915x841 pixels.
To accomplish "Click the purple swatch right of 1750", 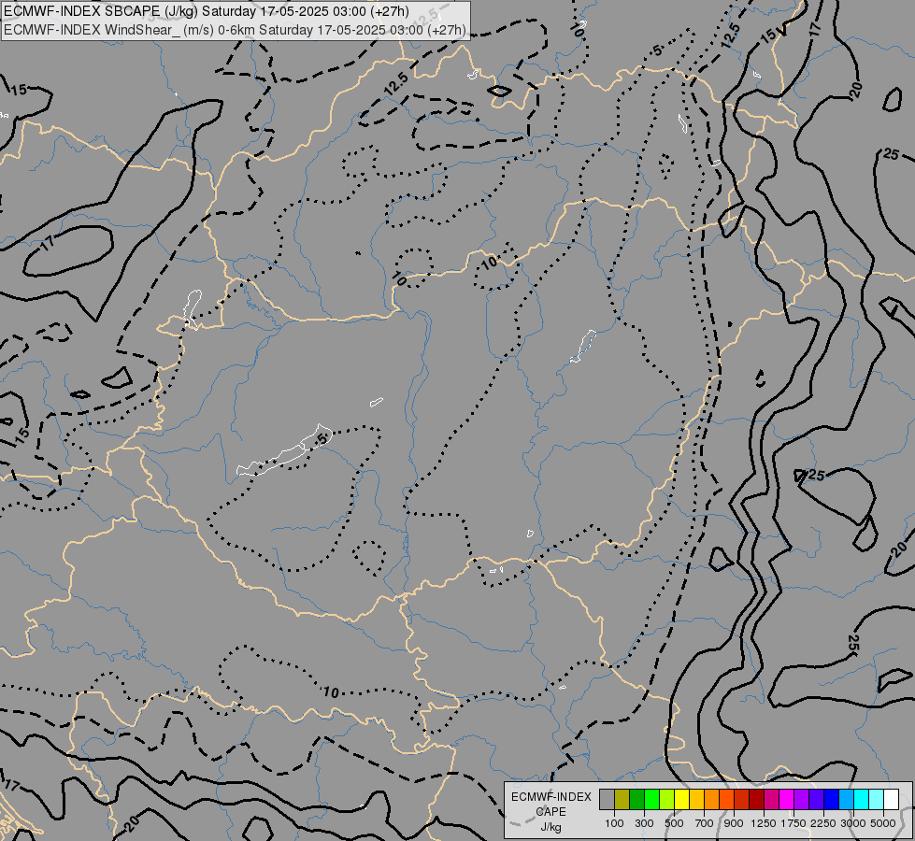I will point(801,800).
